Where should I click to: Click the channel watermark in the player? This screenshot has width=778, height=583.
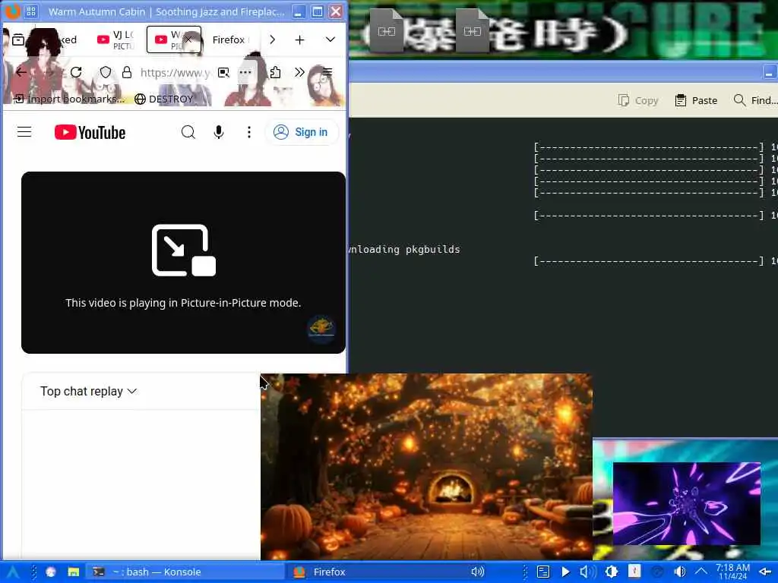pos(321,328)
